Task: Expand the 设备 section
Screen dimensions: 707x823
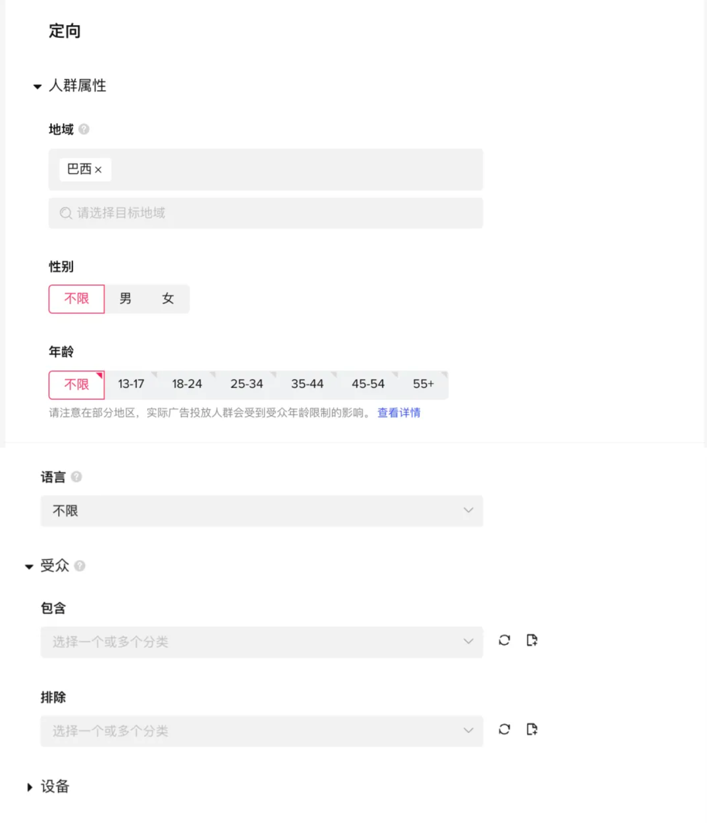Action: pyautogui.click(x=30, y=787)
